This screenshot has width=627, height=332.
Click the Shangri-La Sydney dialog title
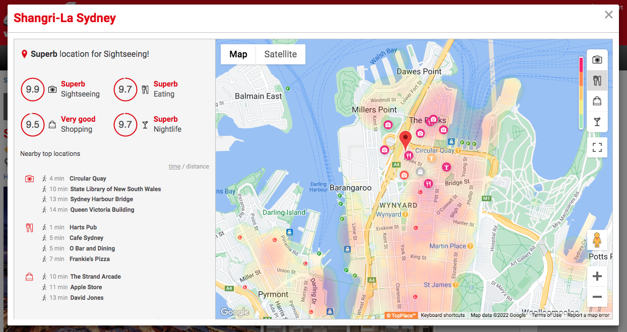[x=65, y=19]
